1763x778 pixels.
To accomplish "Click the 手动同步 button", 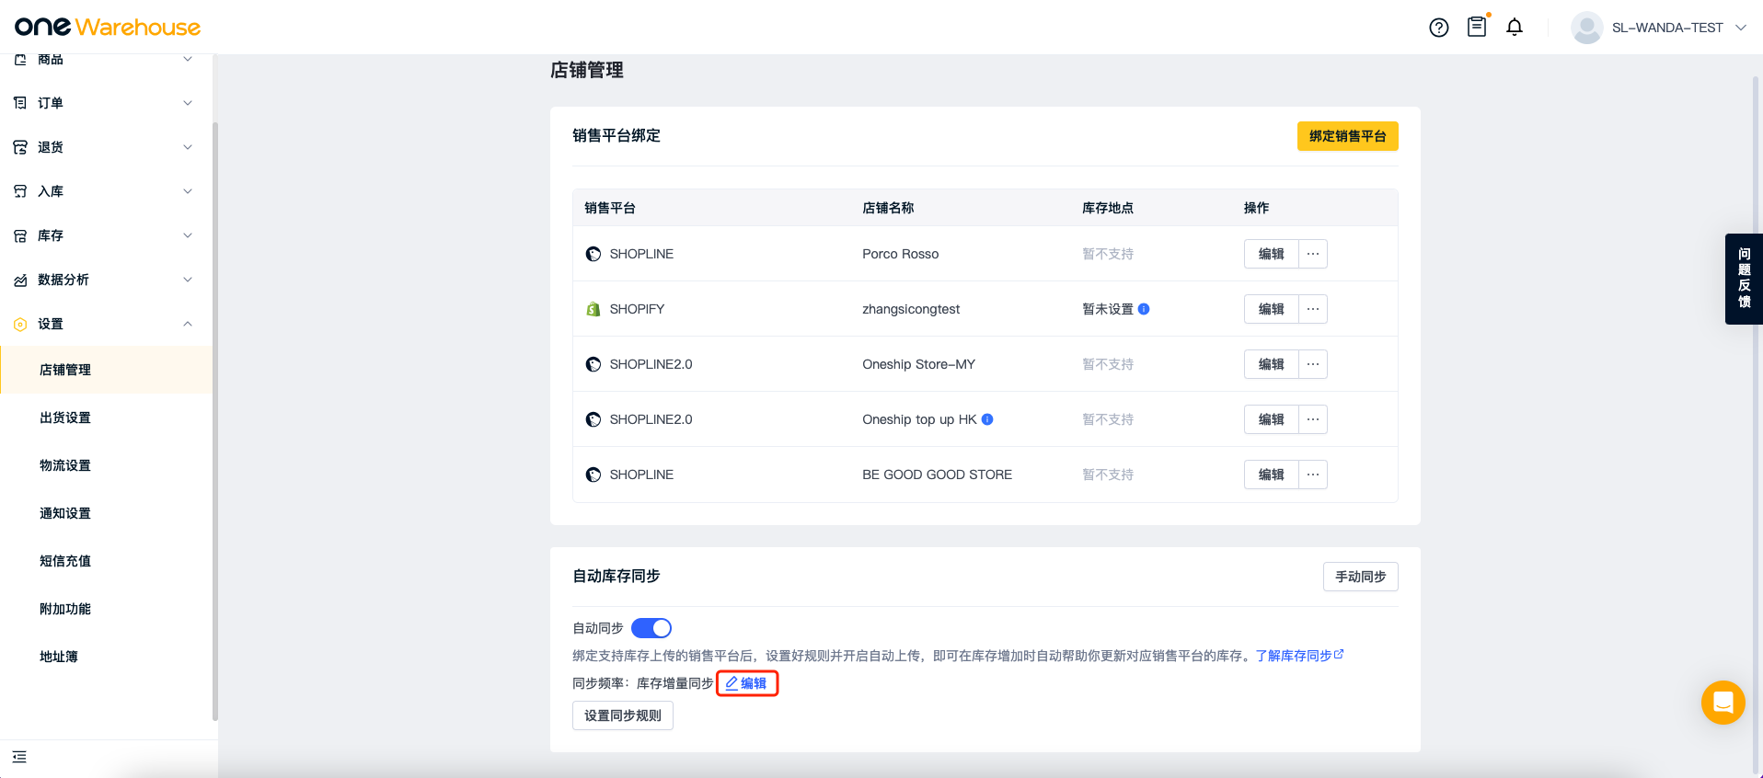I will click(x=1360, y=577).
